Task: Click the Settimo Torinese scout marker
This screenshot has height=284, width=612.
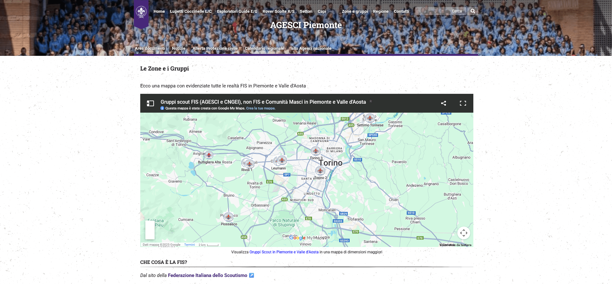Action: [x=370, y=118]
